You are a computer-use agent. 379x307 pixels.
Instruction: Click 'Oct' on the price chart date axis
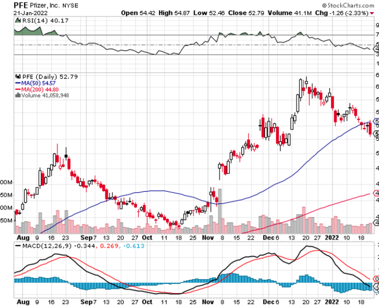coord(147,238)
